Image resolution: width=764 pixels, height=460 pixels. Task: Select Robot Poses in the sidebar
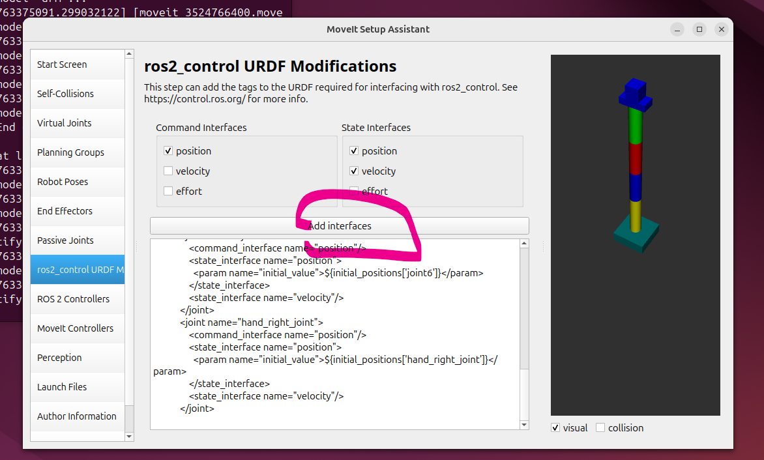click(x=78, y=182)
